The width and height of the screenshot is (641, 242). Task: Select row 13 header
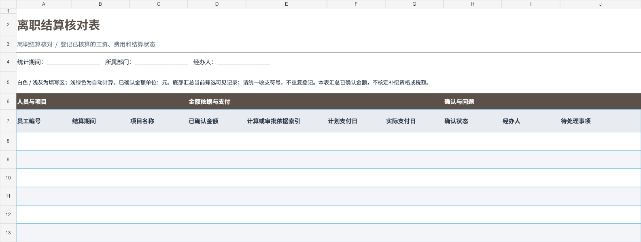pos(8,233)
